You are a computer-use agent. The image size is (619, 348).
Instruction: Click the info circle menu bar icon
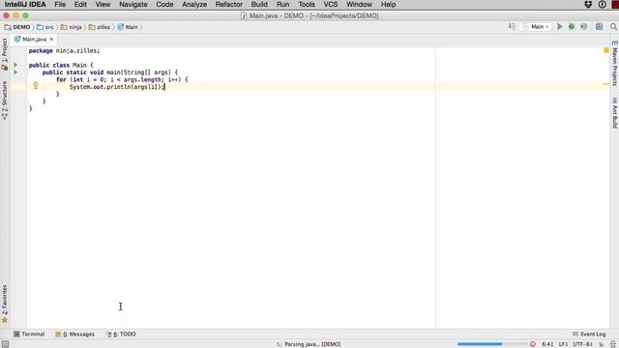coord(602,4)
